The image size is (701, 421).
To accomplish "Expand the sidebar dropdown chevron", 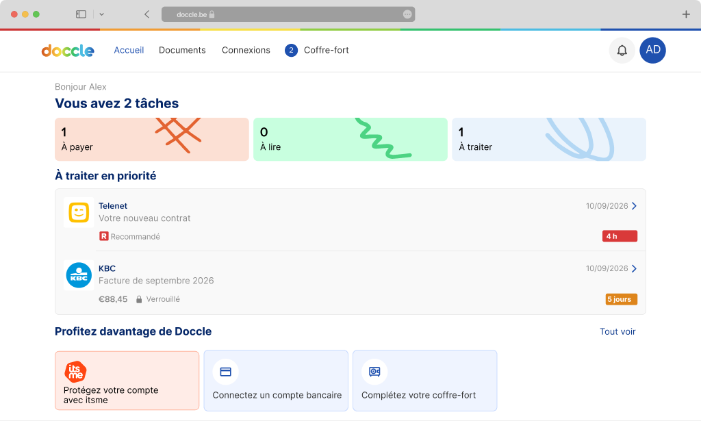I will (101, 14).
